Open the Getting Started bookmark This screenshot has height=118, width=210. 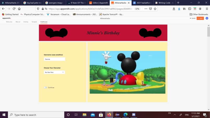10,14
